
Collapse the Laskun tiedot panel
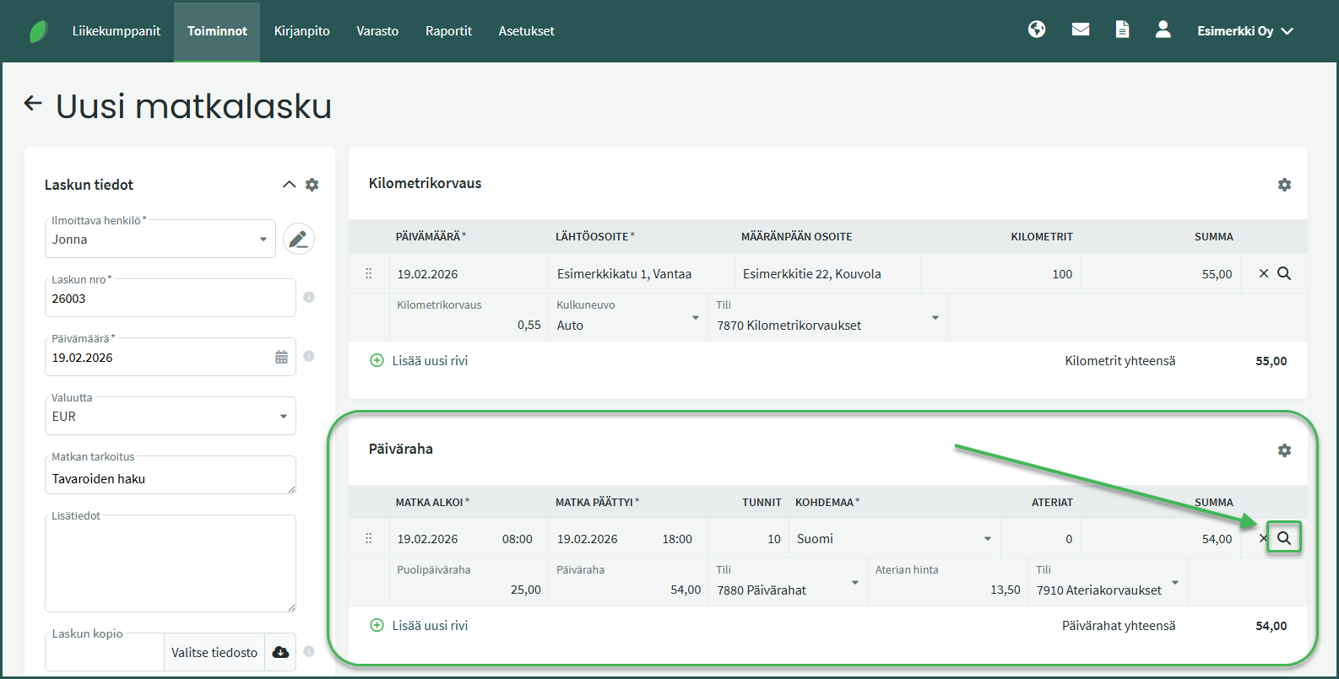click(289, 185)
